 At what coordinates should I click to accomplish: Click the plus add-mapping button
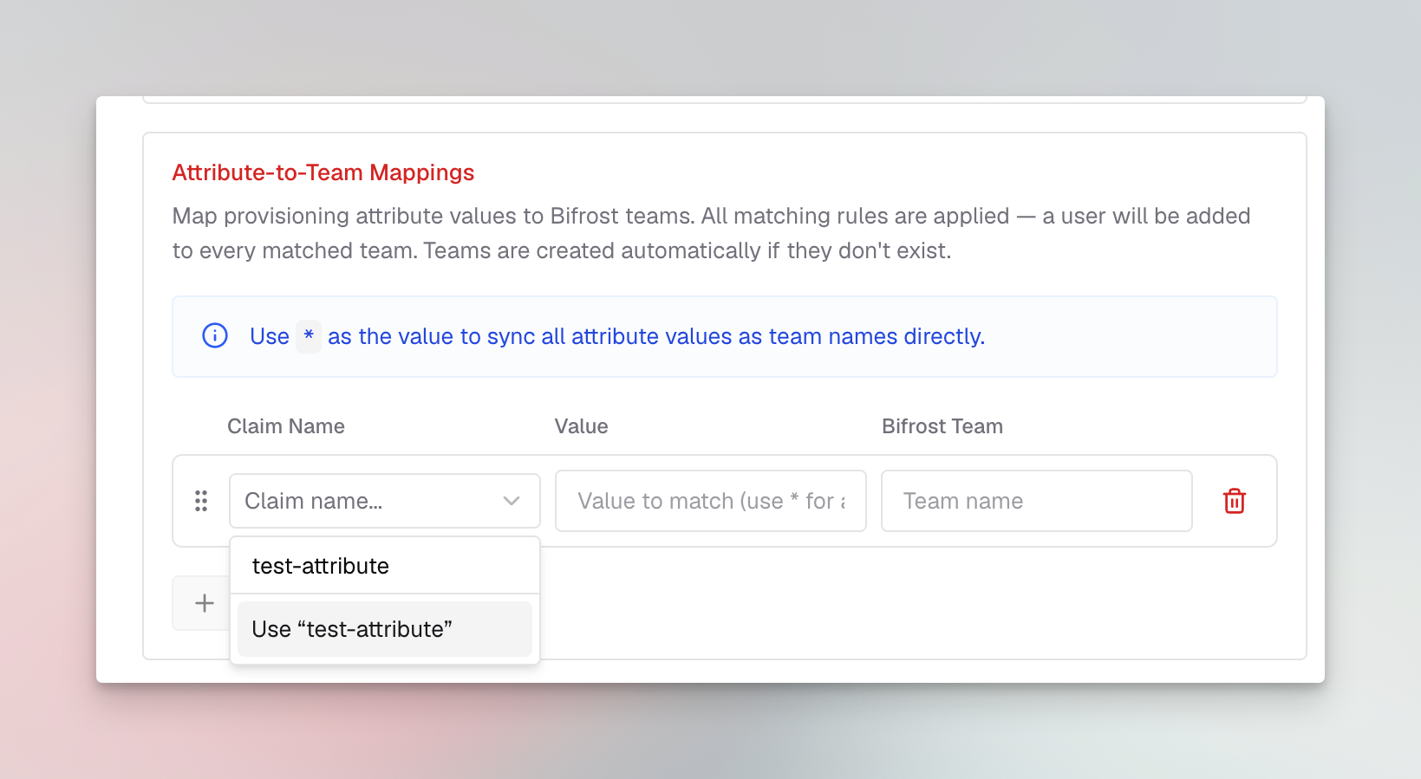coord(205,603)
